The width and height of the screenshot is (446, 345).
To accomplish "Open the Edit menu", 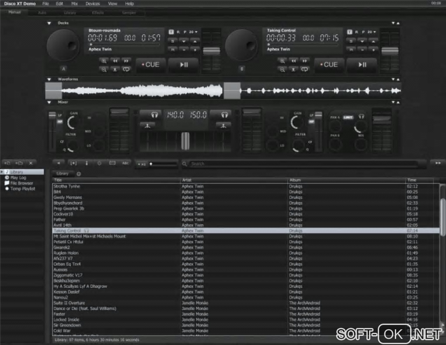I will coord(59,3).
